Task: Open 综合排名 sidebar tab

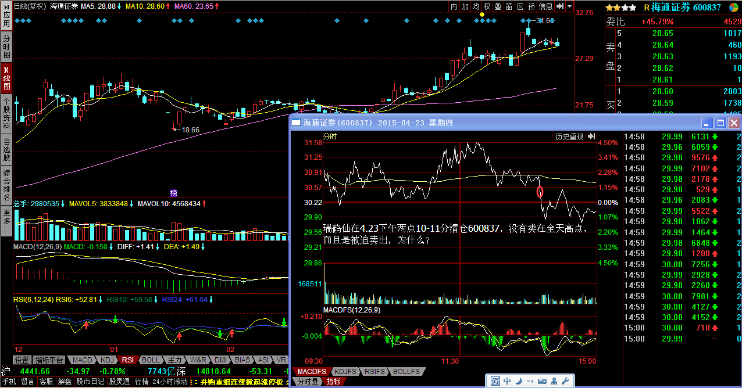Action: click(6, 185)
